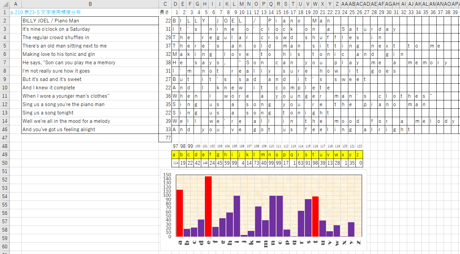Click length value 33 in column C
This screenshot has height=254, width=460.
[x=165, y=130]
